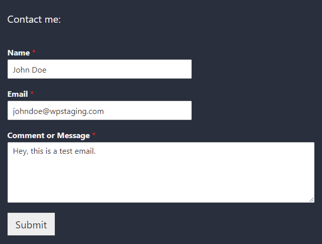Click the Contact me heading
The width and height of the screenshot is (322, 244).
click(x=34, y=19)
